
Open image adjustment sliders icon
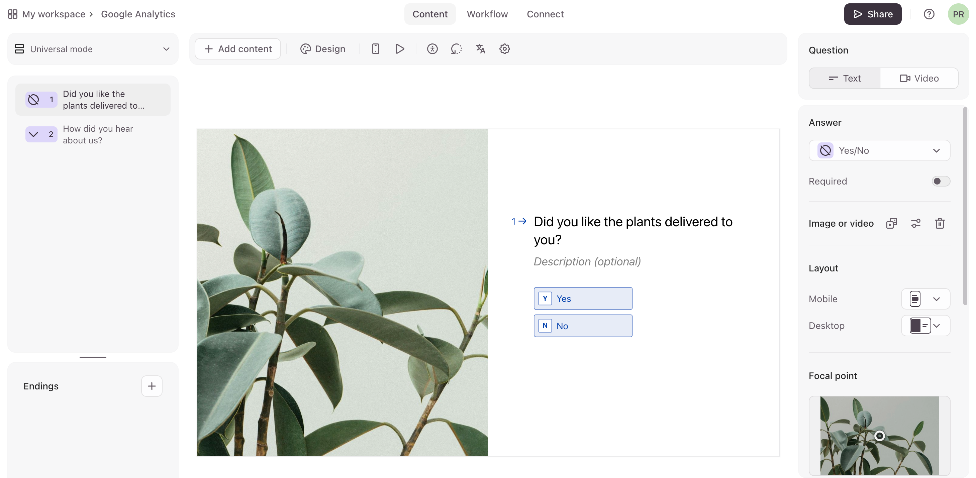[x=915, y=224]
